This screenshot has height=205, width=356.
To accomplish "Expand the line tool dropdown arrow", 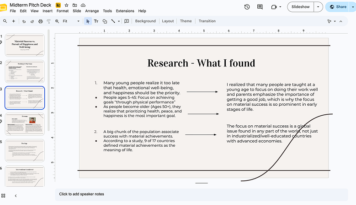I will point(119,21).
